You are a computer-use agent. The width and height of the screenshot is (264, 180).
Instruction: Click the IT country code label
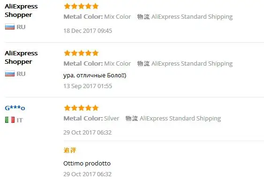pos(20,120)
